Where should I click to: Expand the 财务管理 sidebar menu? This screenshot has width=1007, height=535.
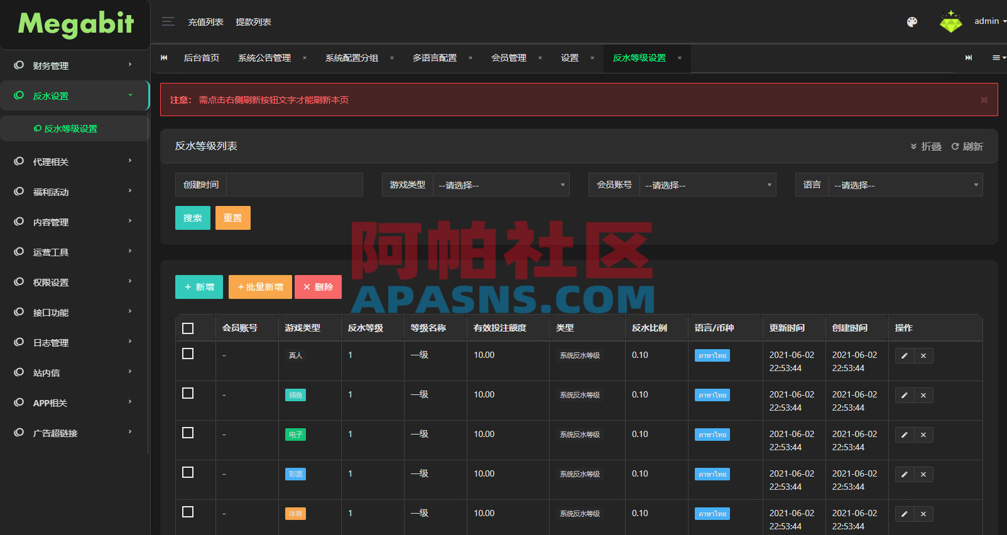tap(75, 65)
